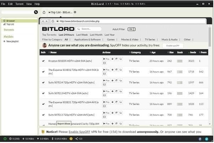The image size is (214, 143).
Task: Click the share/DHT nodes 123 indicator
Action: [79, 139]
